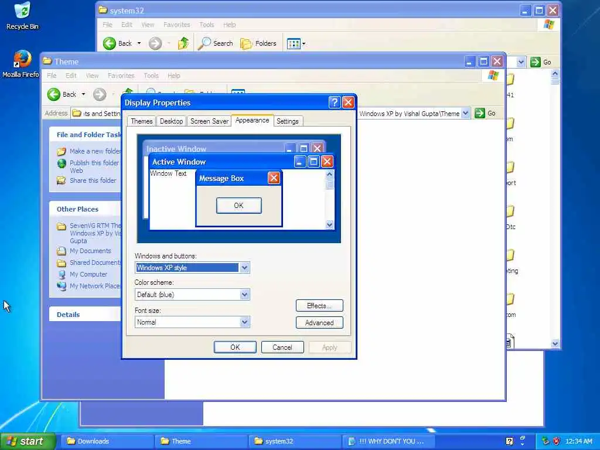This screenshot has width=600, height=450.
Task: Switch to Theme taskbar button
Action: pyautogui.click(x=200, y=441)
